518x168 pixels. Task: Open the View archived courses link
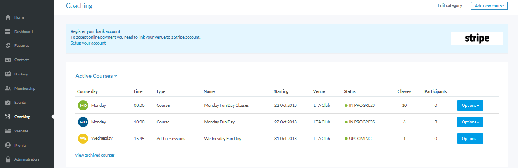[x=95, y=155]
